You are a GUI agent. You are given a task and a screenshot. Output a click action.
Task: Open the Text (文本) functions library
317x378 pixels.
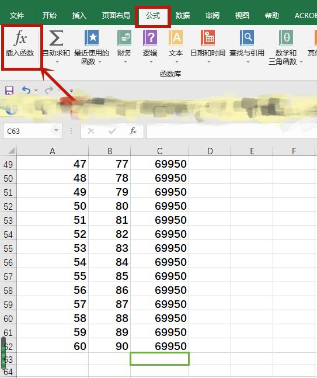click(x=176, y=47)
